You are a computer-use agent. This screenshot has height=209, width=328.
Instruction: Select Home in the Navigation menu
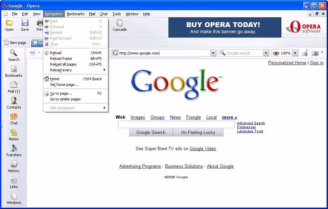point(75,79)
